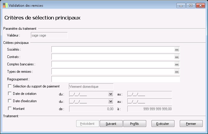Open the Types de remises lookup button

(177, 72)
